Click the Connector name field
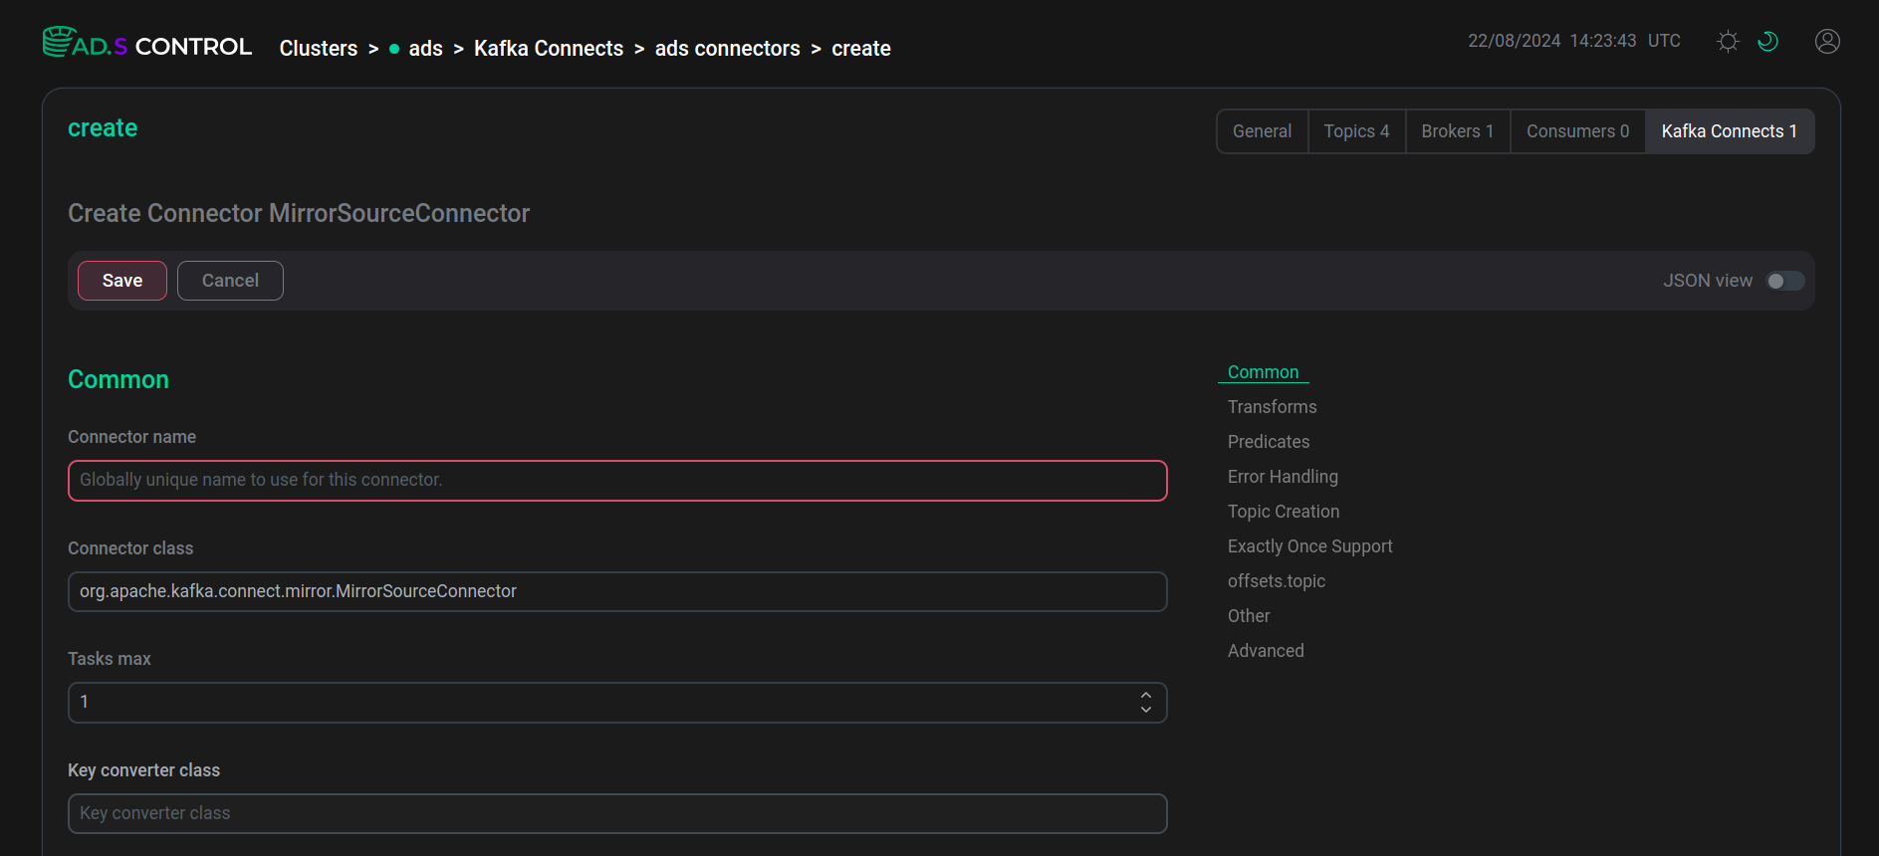 pos(617,481)
